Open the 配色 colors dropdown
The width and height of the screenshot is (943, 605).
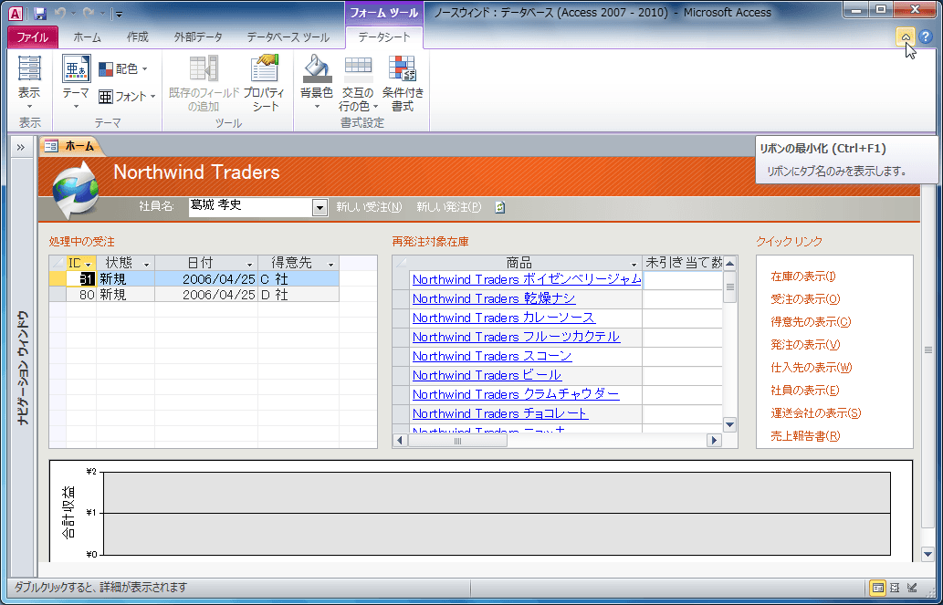pyautogui.click(x=122, y=69)
